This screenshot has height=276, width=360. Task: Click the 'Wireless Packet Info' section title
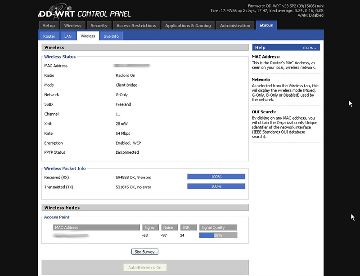tap(65, 169)
